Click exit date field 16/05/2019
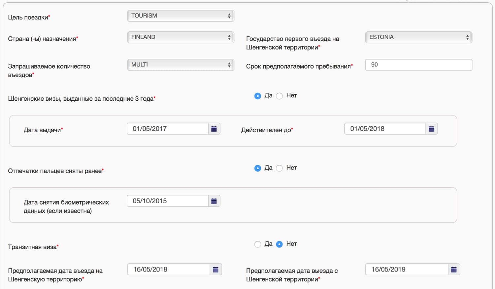 (407, 270)
